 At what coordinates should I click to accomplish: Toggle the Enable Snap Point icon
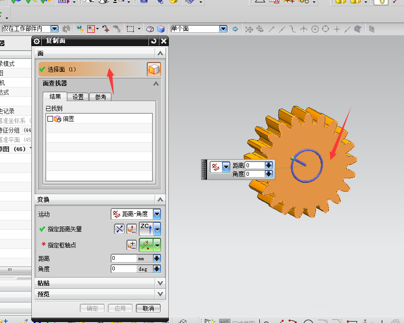tap(249, 29)
